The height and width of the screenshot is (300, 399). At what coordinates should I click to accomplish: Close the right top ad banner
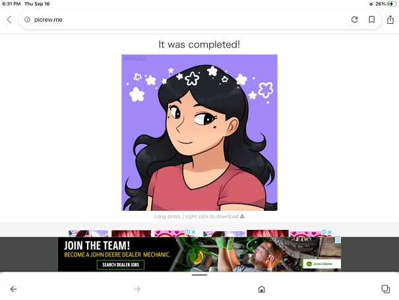tap(330, 233)
